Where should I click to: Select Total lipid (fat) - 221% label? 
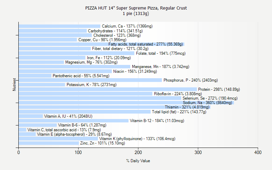tap(179, 112)
